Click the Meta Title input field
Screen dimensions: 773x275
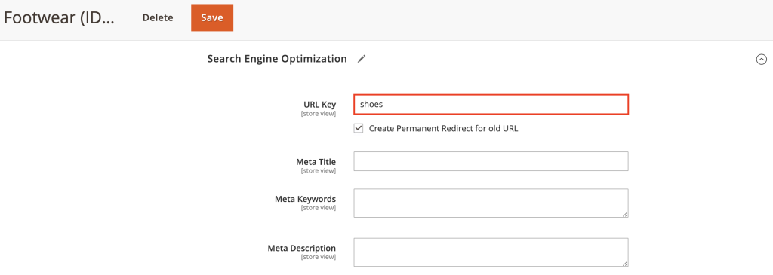coord(491,161)
